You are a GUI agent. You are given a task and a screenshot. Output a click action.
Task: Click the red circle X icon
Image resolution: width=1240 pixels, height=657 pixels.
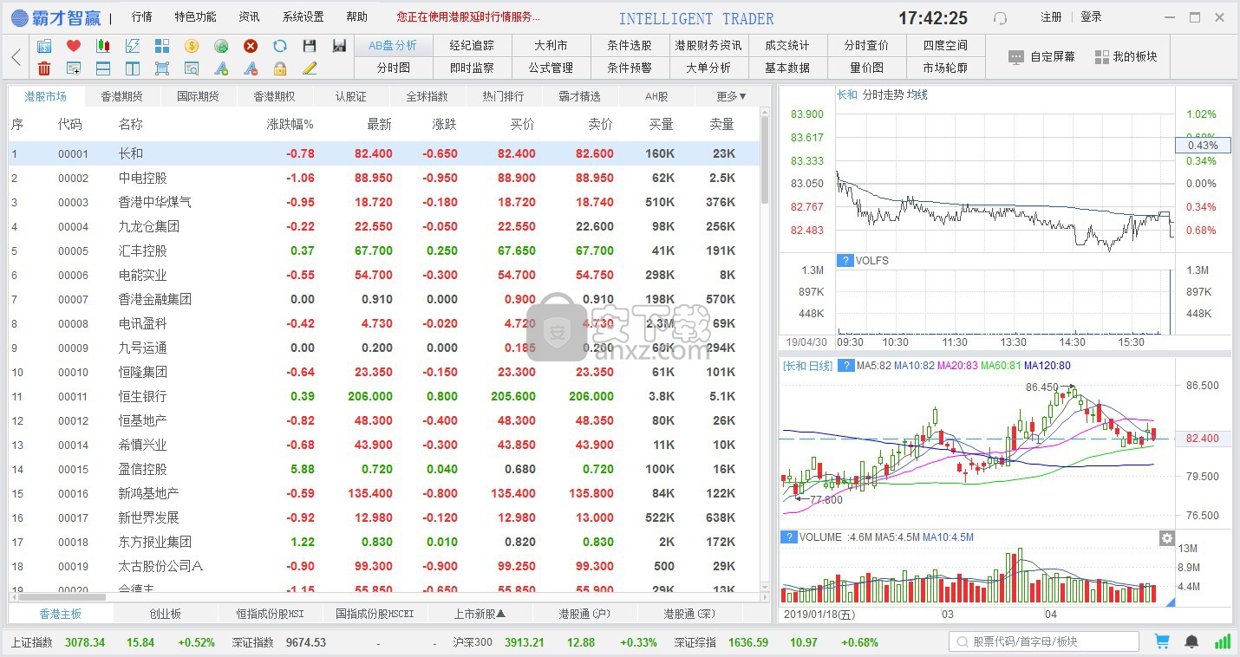pos(251,46)
